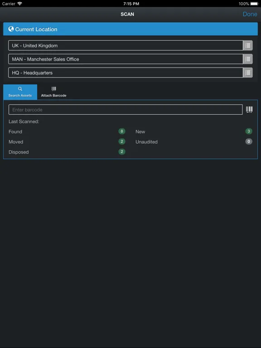Tap the magnifier icon on Search Assets tab
The height and width of the screenshot is (348, 261).
(20, 89)
